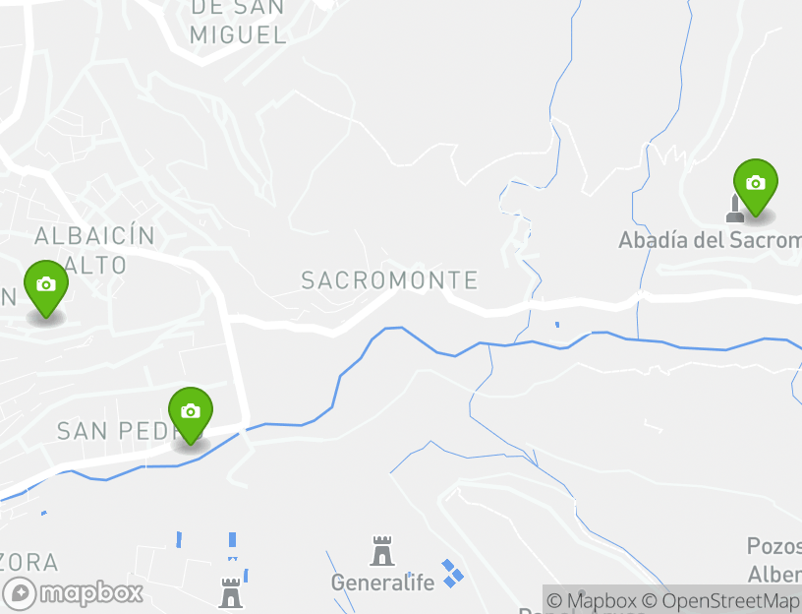Open the © Mapbox attribution link
The image size is (802, 614).
tap(592, 600)
